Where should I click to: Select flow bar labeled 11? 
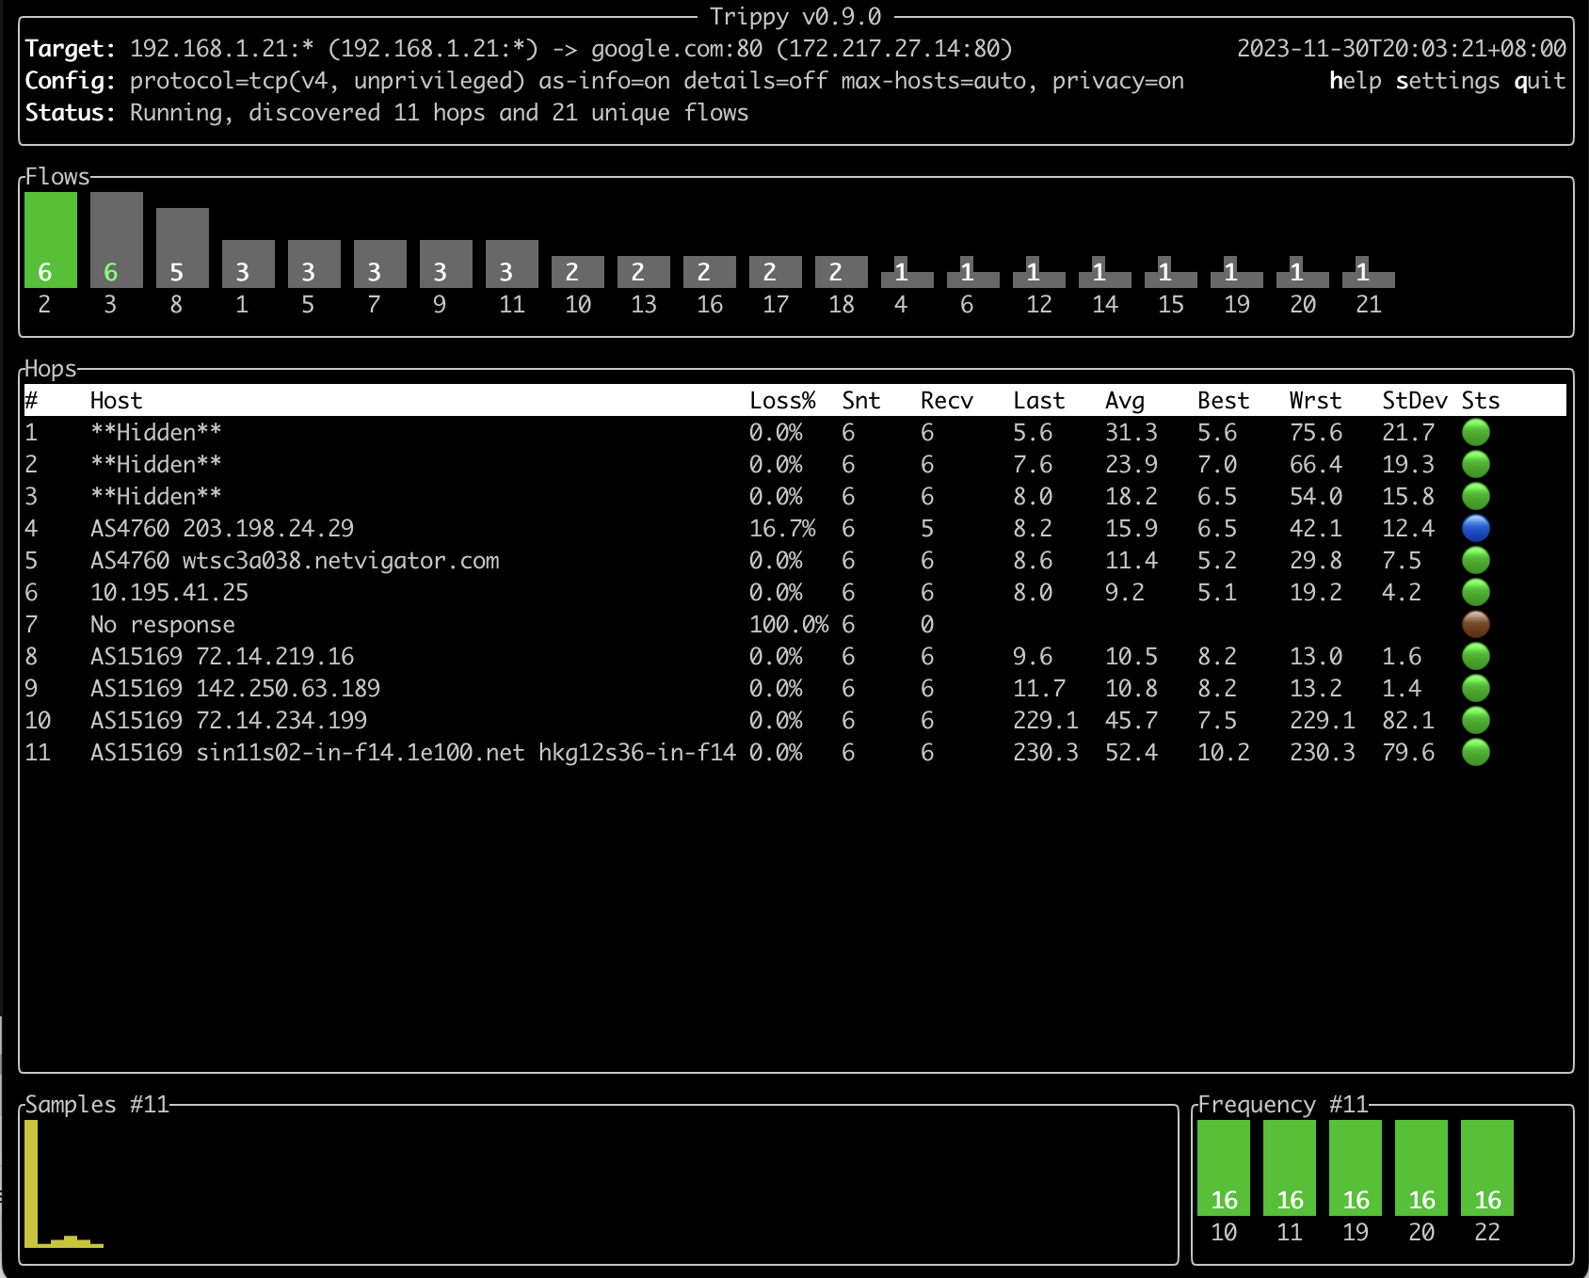[x=512, y=264]
